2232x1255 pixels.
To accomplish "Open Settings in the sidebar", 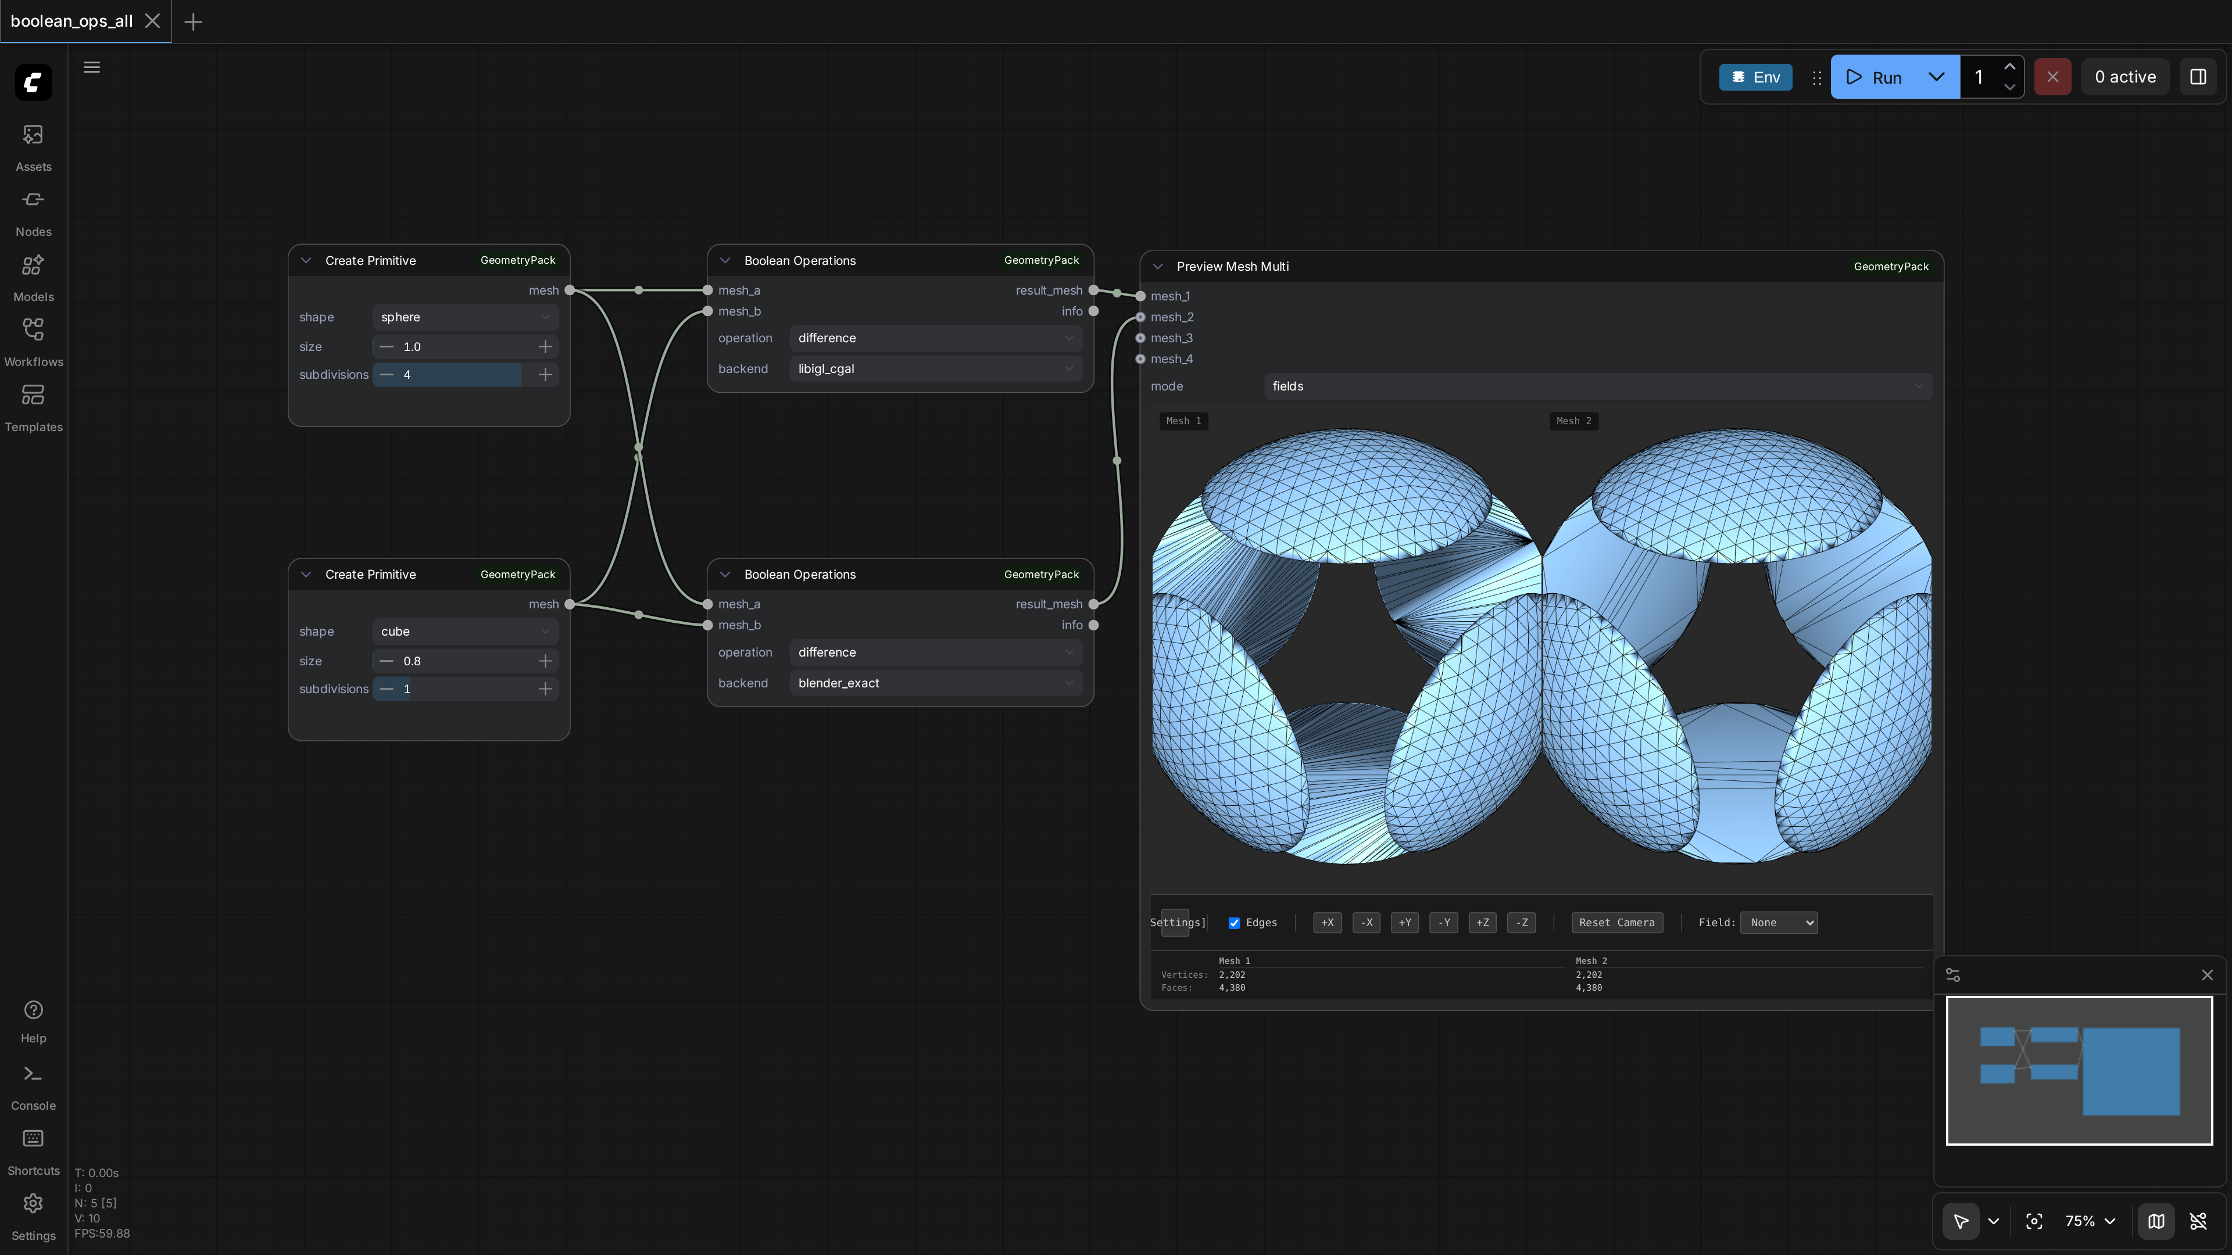I will [x=33, y=1217].
